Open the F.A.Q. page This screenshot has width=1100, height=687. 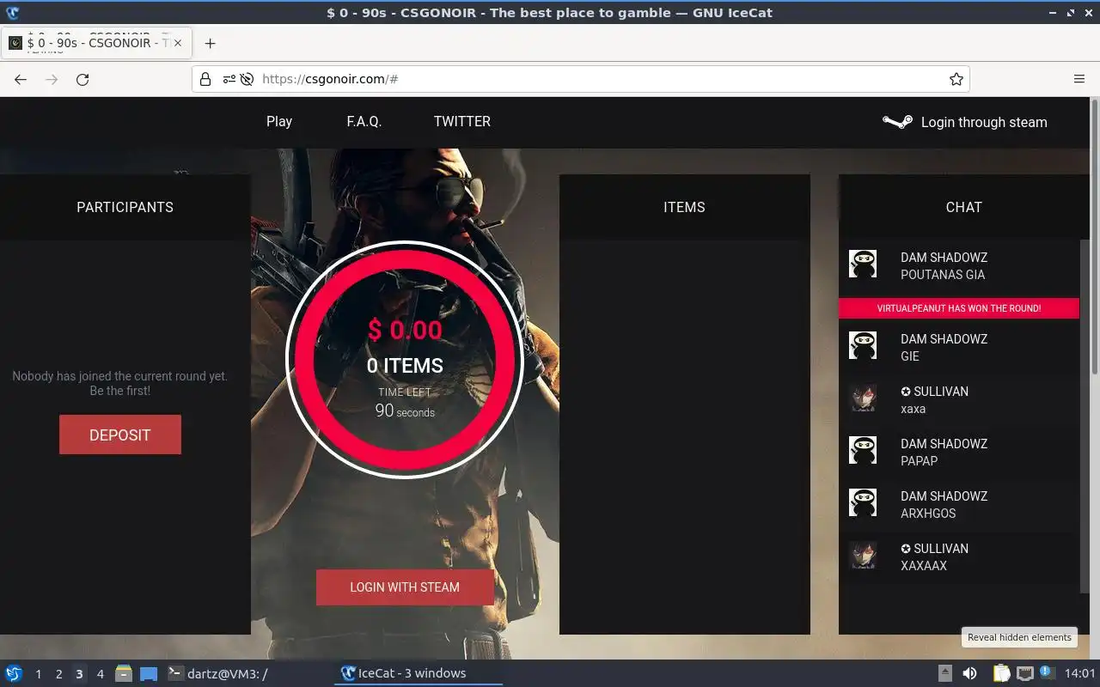pyautogui.click(x=364, y=121)
